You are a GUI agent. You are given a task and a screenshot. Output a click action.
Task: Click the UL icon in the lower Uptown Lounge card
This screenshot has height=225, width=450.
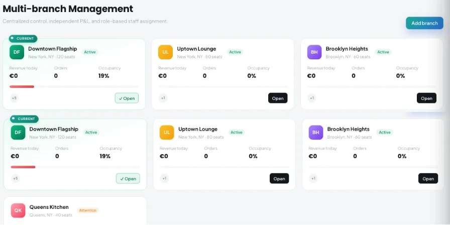167,132
